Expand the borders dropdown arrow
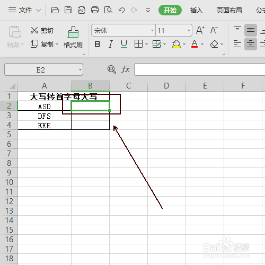The image size is (265, 265). [146, 44]
